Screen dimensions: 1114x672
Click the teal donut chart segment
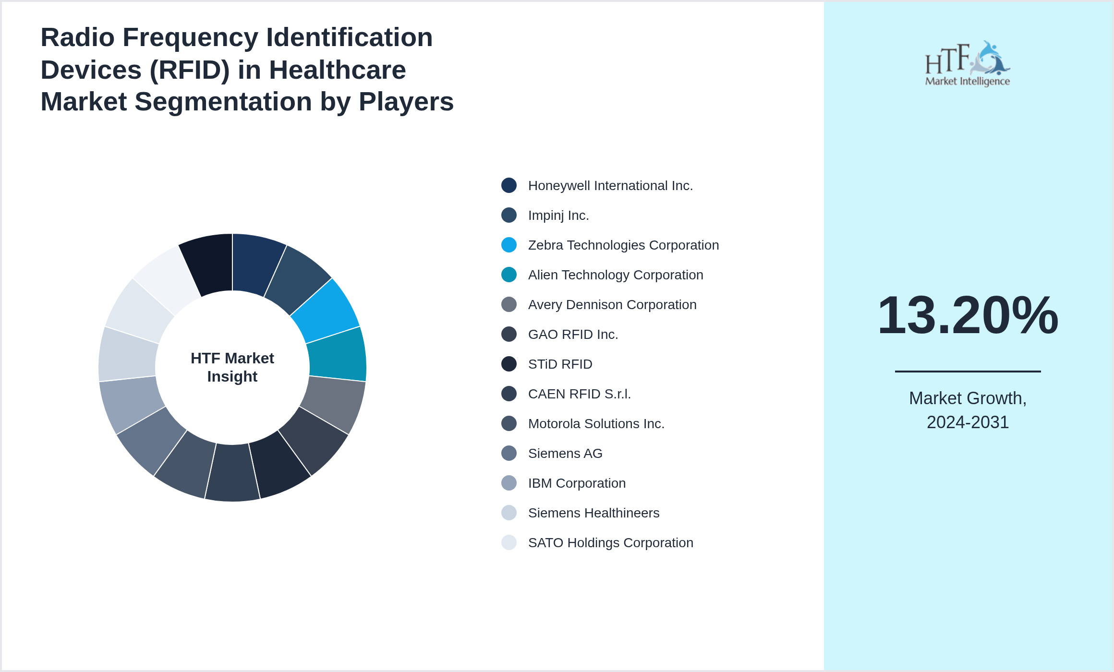338,356
